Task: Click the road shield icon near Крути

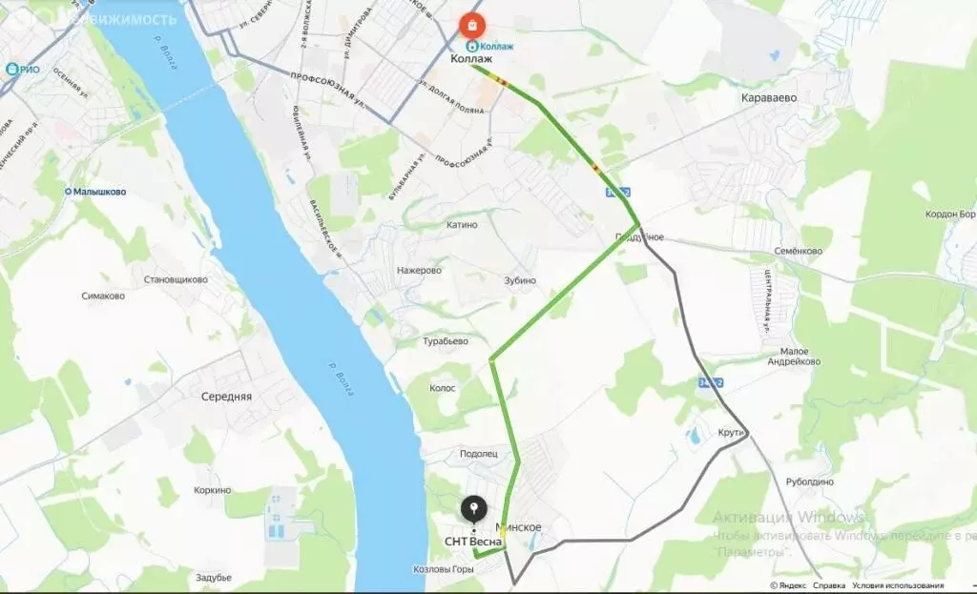Action: click(x=711, y=382)
